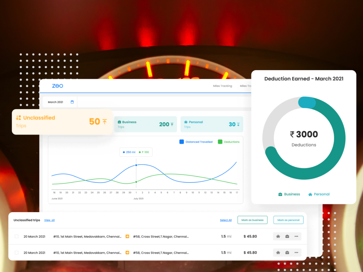Click the briefcase icon beside Business trips count

(119, 122)
